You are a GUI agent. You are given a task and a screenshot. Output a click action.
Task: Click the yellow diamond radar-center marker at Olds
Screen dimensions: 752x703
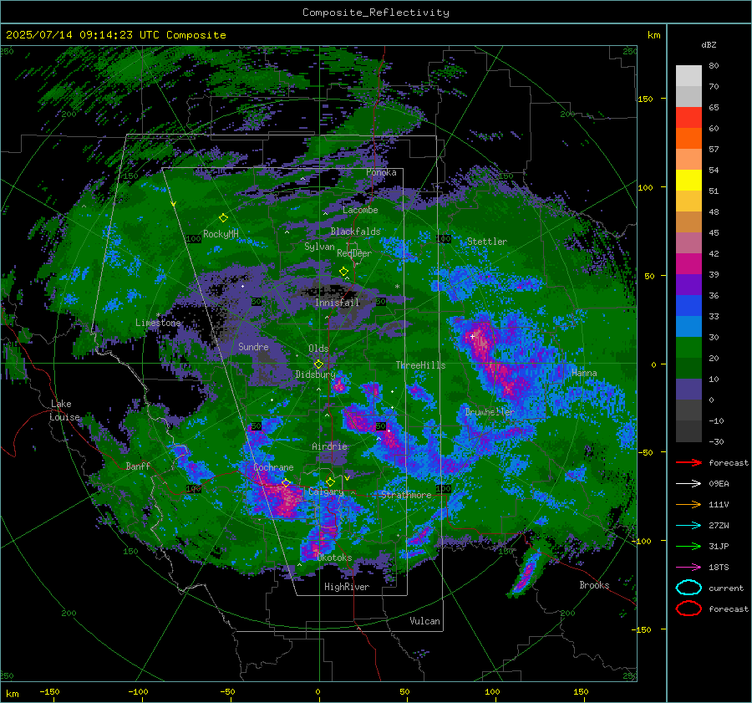318,364
